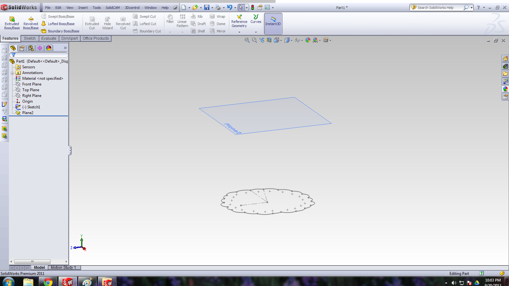Open the Insert menu
Image resolution: width=509 pixels, height=286 pixels.
coord(83,8)
